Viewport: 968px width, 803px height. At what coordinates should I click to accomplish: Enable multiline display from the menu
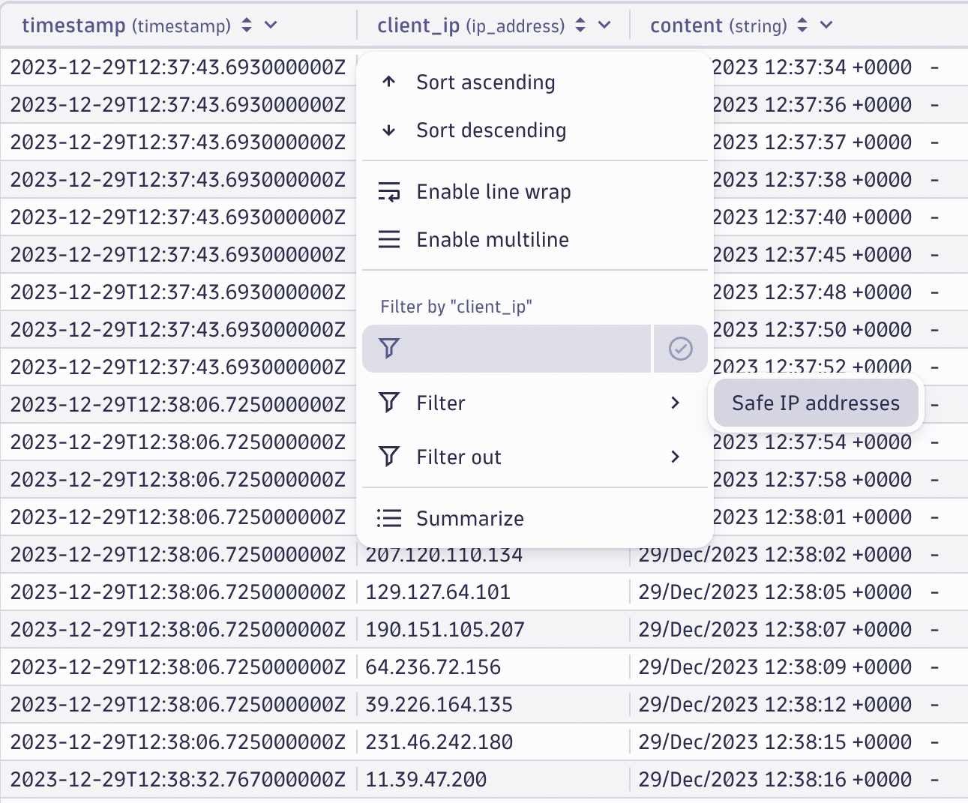(x=492, y=239)
